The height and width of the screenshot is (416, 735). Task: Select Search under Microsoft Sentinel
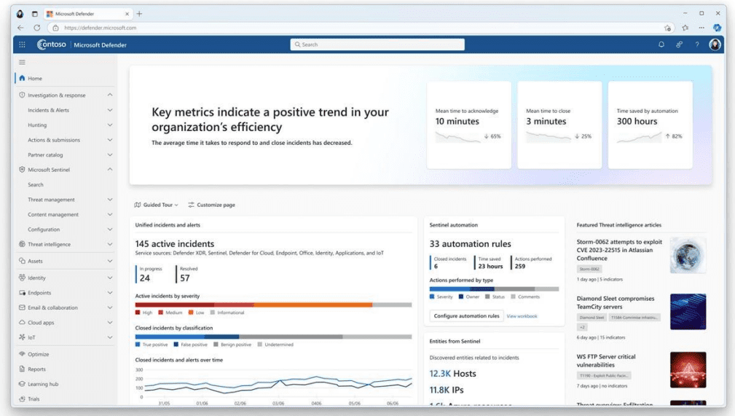pyautogui.click(x=36, y=185)
